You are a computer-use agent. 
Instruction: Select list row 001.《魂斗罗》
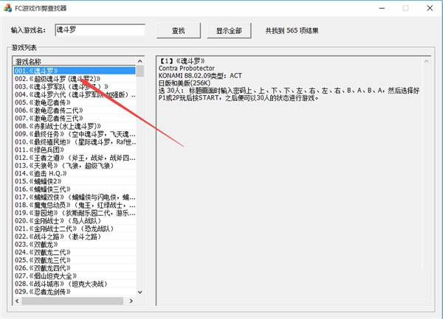[x=75, y=71]
